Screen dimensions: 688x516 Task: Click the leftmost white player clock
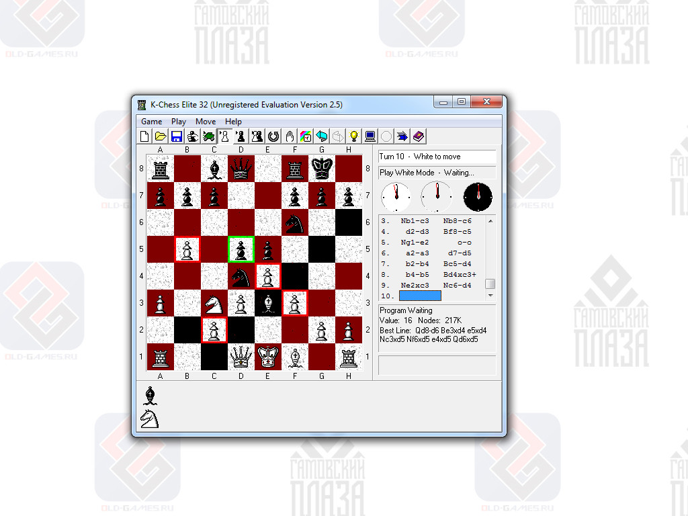tap(396, 197)
